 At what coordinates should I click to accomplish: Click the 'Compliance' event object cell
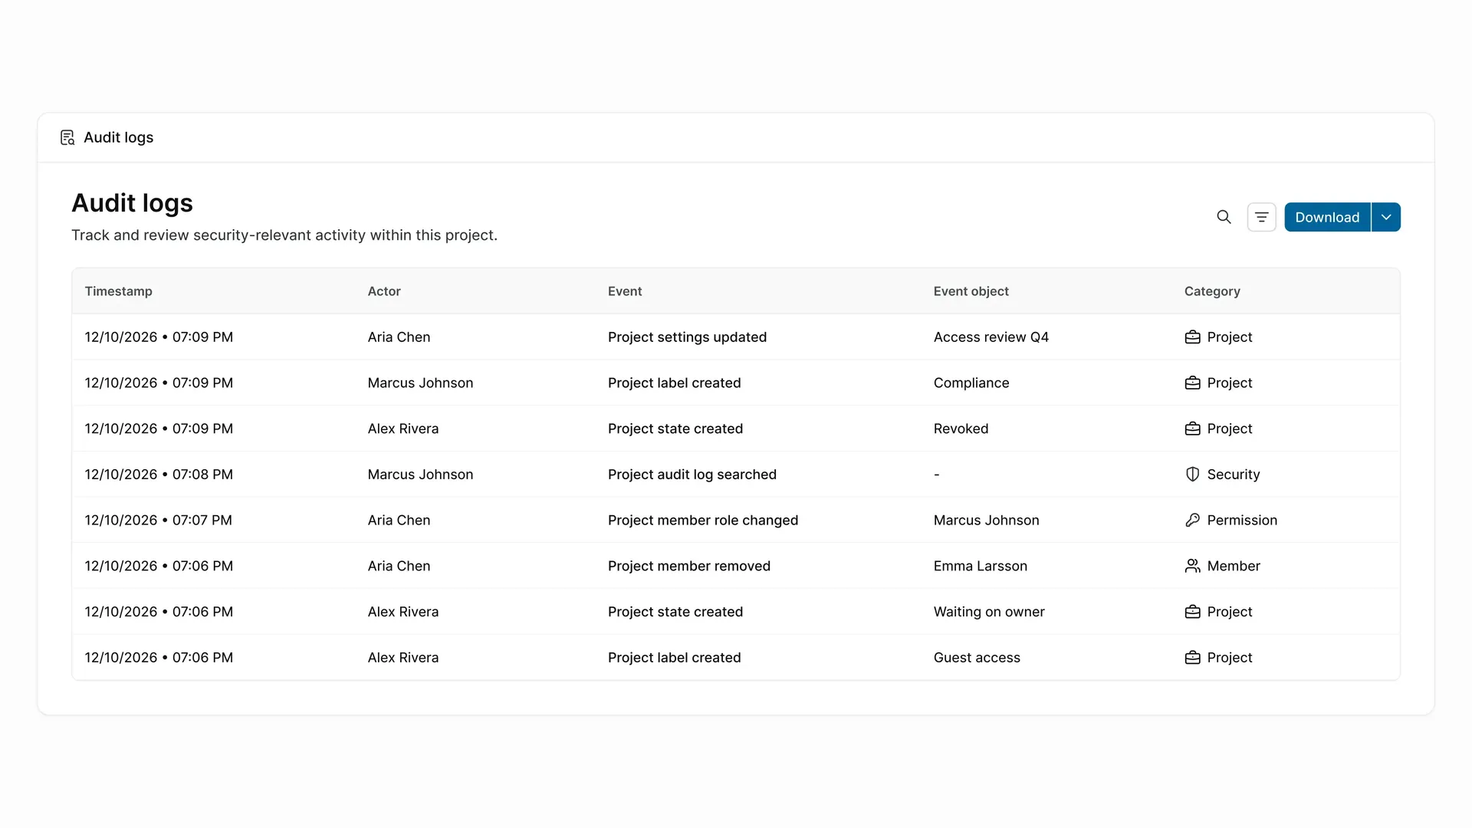click(x=971, y=383)
